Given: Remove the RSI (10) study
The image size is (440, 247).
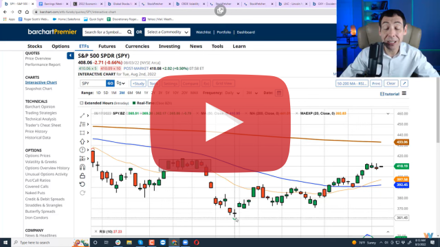Looking at the screenshot, I should click(96, 232).
